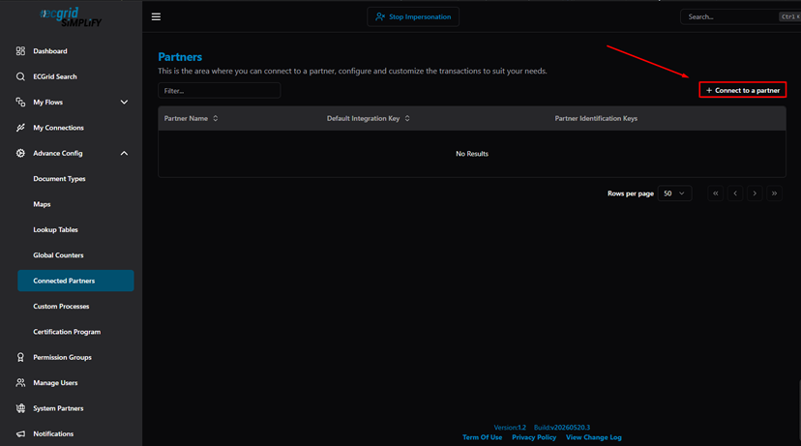This screenshot has width=801, height=446.
Task: Open the Privacy Policy link
Action: tap(534, 437)
